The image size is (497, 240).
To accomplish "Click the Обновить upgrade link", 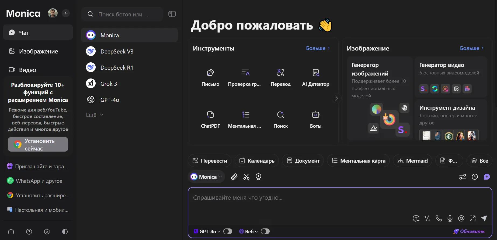I will click(469, 231).
